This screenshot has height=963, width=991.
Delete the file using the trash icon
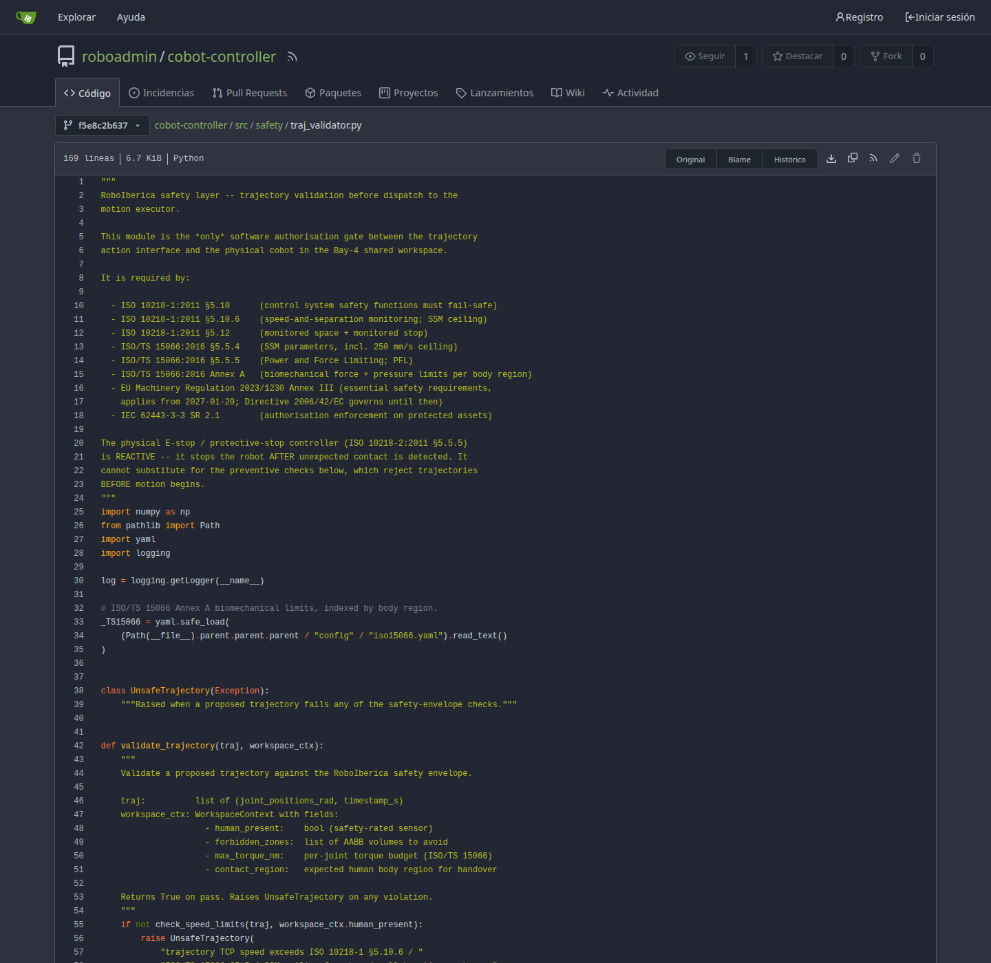click(917, 158)
